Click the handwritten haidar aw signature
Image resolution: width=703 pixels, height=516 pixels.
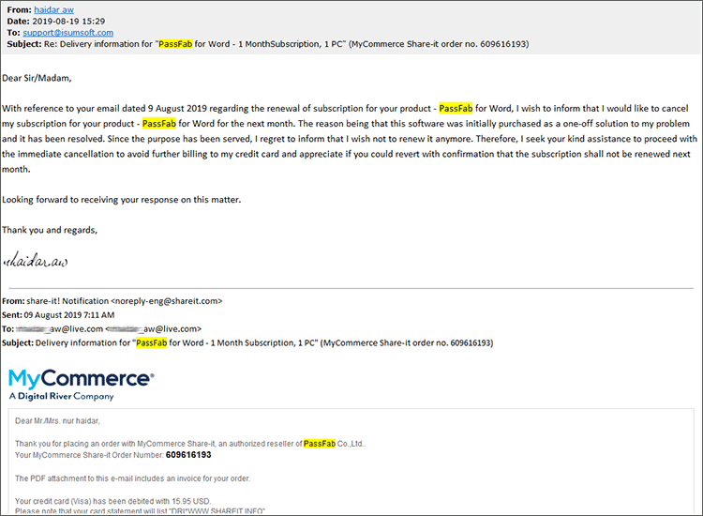tap(36, 260)
